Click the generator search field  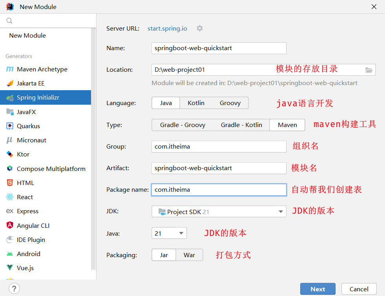(x=48, y=21)
